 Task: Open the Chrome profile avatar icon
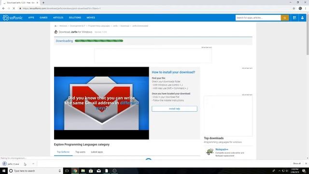pyautogui.click(x=300, y=9)
